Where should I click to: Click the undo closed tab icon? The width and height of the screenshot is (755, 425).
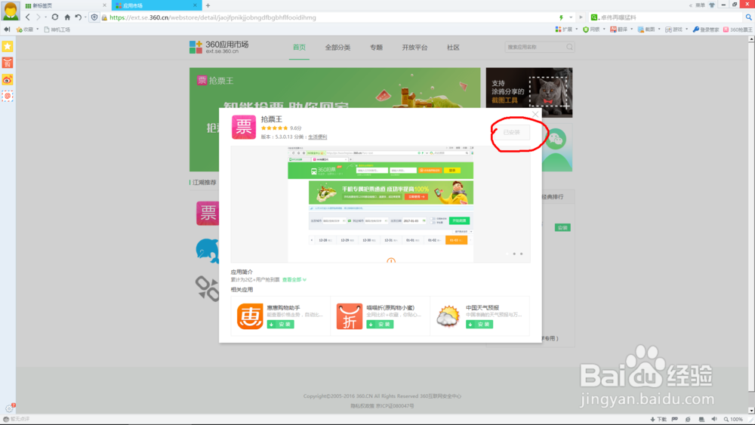click(x=78, y=17)
